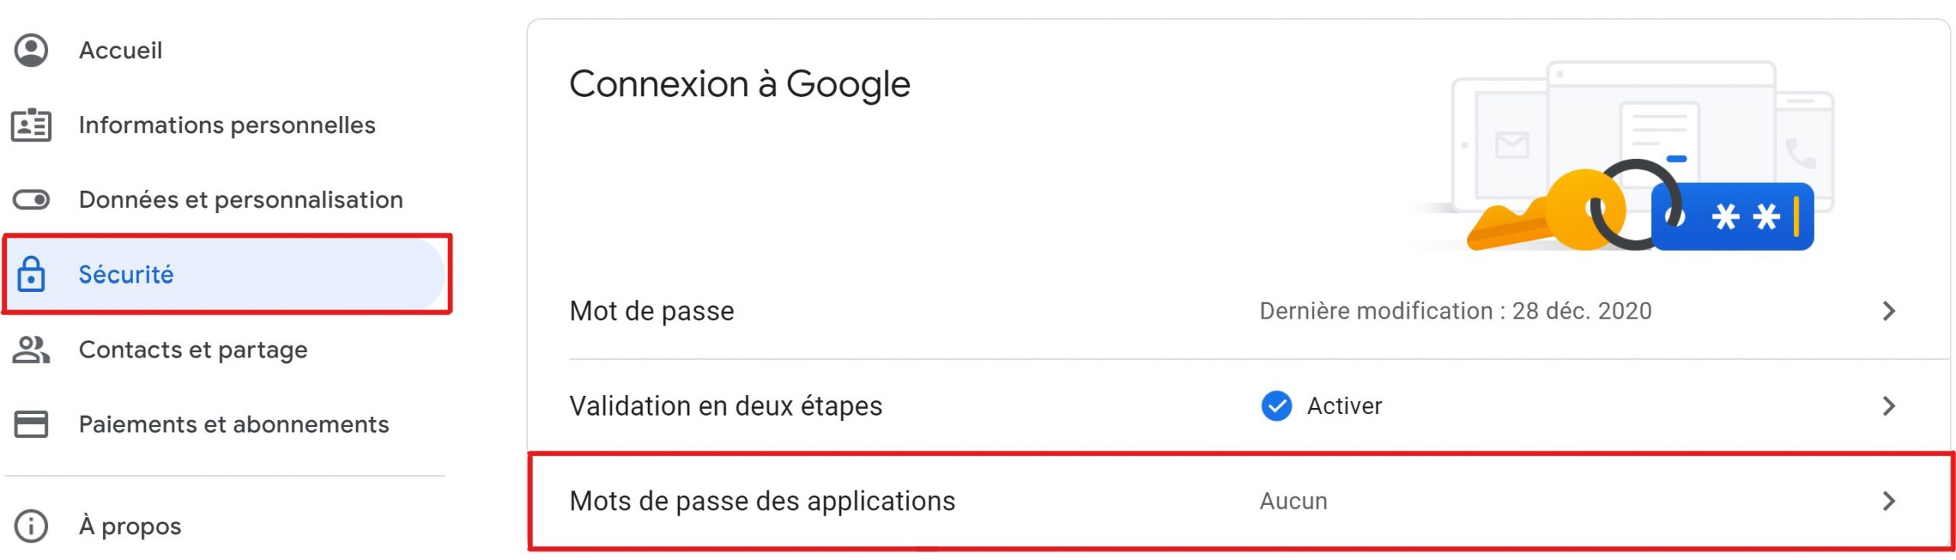Open Données et personnalisation section
Image resolution: width=1956 pixels, height=560 pixels.
pyautogui.click(x=241, y=200)
